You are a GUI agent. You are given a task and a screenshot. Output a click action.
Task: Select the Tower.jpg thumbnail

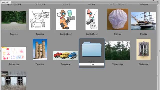coord(40,49)
